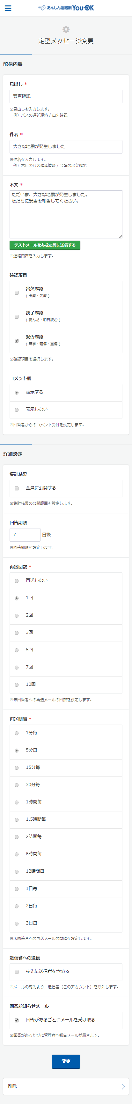132x1104 pixels.
Task: Check 宛先に送信者を含める option
Action: click(17, 972)
